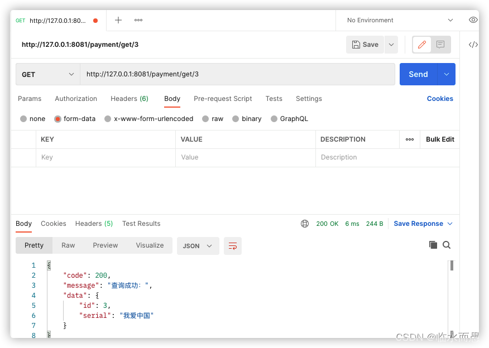Switch response view to Visualize

click(x=150, y=245)
